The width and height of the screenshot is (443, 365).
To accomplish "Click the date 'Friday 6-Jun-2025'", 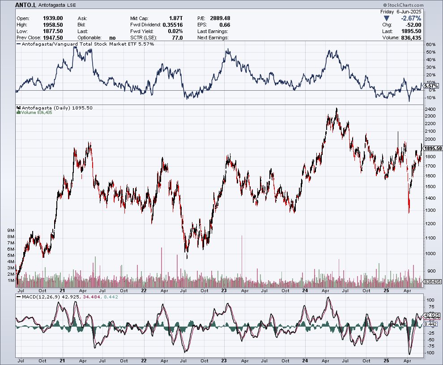I will click(x=400, y=12).
